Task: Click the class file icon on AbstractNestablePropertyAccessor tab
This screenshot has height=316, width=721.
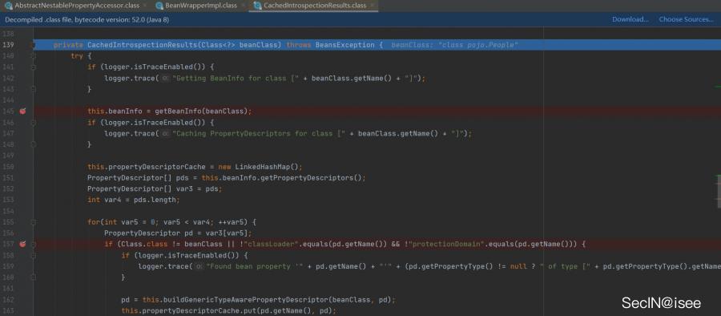Action: tap(8, 6)
